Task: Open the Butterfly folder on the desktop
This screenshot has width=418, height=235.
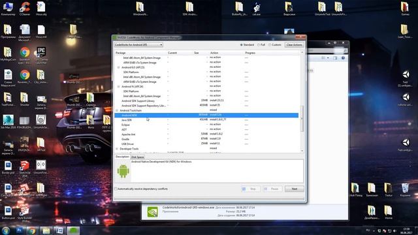Action: click(240, 8)
